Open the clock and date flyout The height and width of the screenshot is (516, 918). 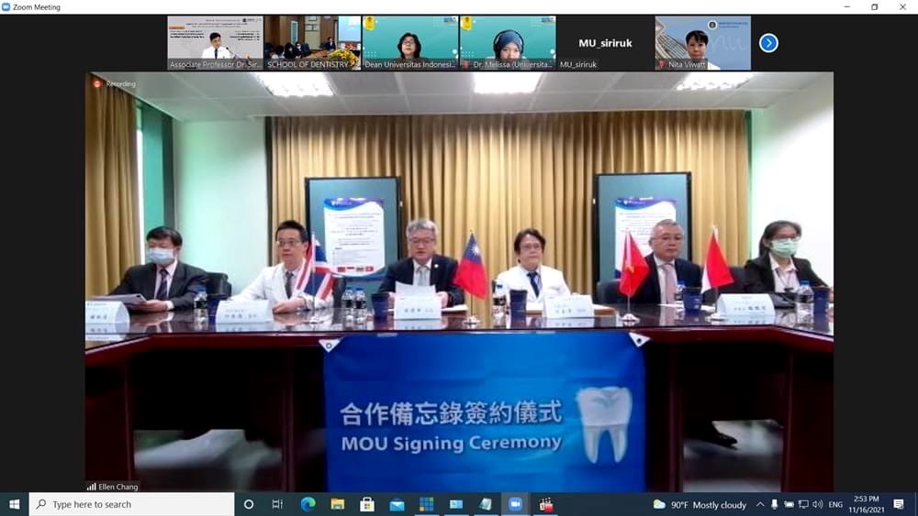(x=865, y=504)
